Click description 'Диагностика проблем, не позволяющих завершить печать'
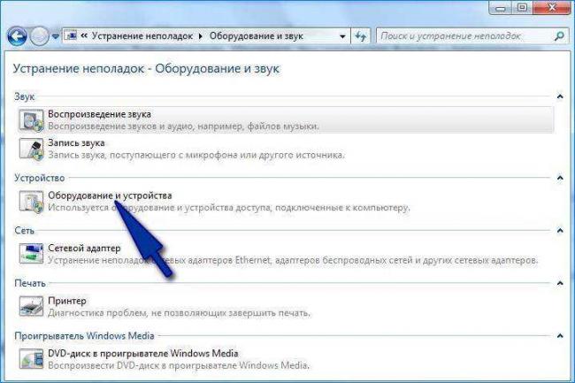 pyautogui.click(x=179, y=313)
